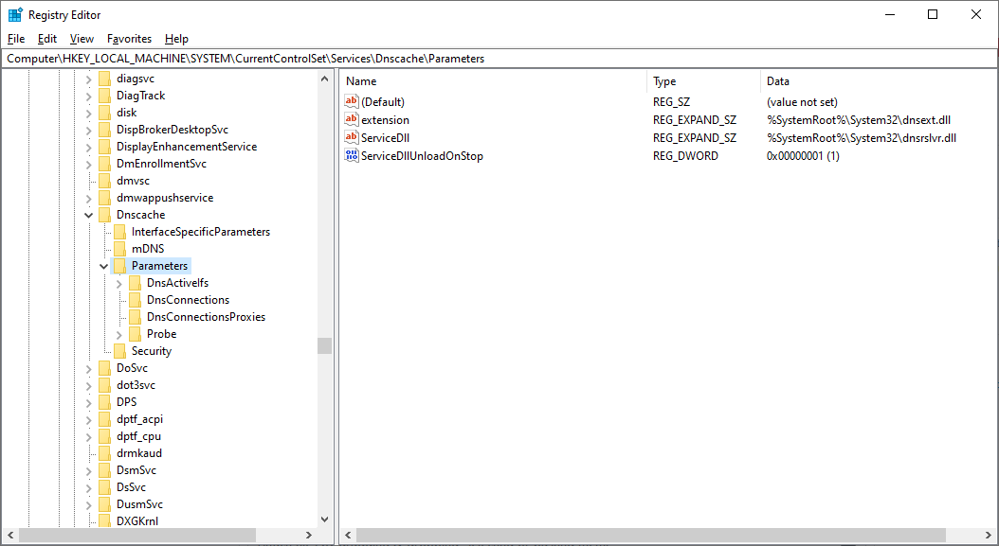Viewport: 999px width, 546px height.
Task: Click the tree pane scroll up arrow
Action: [324, 79]
